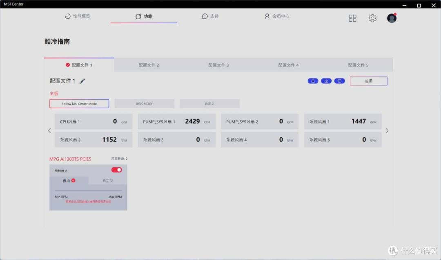Viewport: 441px width, 260px height.
Task: Click the Min/Max RPM slider track
Action: [x=88, y=191]
